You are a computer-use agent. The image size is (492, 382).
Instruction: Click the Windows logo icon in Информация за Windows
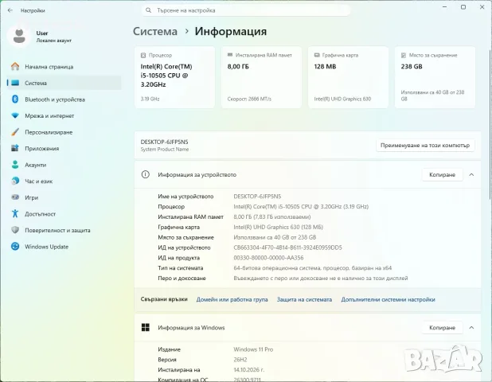[x=145, y=327]
